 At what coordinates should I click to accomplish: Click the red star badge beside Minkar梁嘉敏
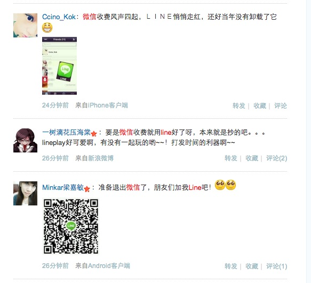click(87, 189)
